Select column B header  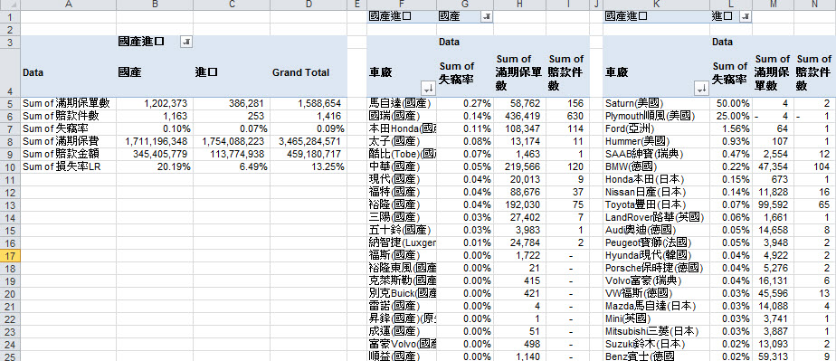[x=155, y=5]
